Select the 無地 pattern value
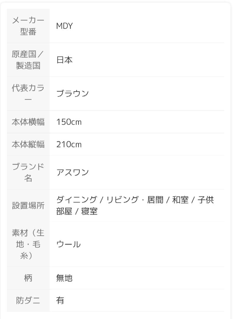The width and height of the screenshot is (239, 319). coord(64,278)
